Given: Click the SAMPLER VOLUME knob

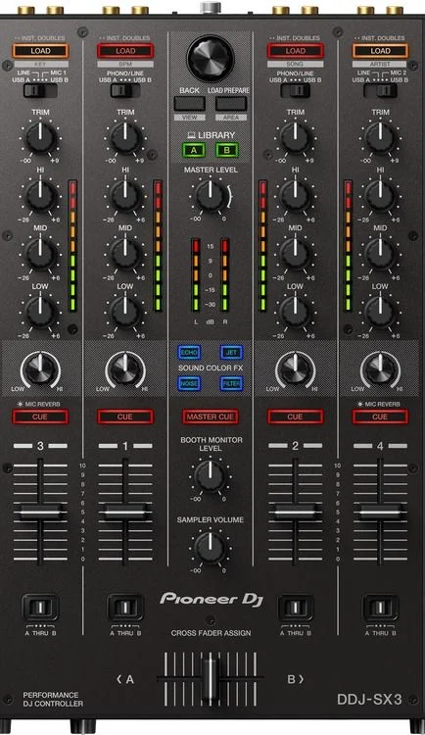Looking at the screenshot, I should coord(211,548).
